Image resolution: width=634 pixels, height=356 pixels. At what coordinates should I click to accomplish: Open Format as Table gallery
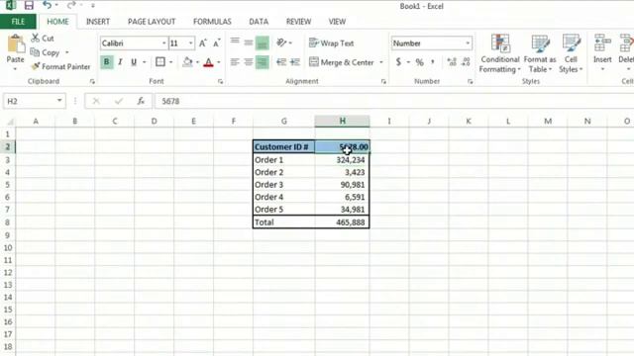click(539, 53)
